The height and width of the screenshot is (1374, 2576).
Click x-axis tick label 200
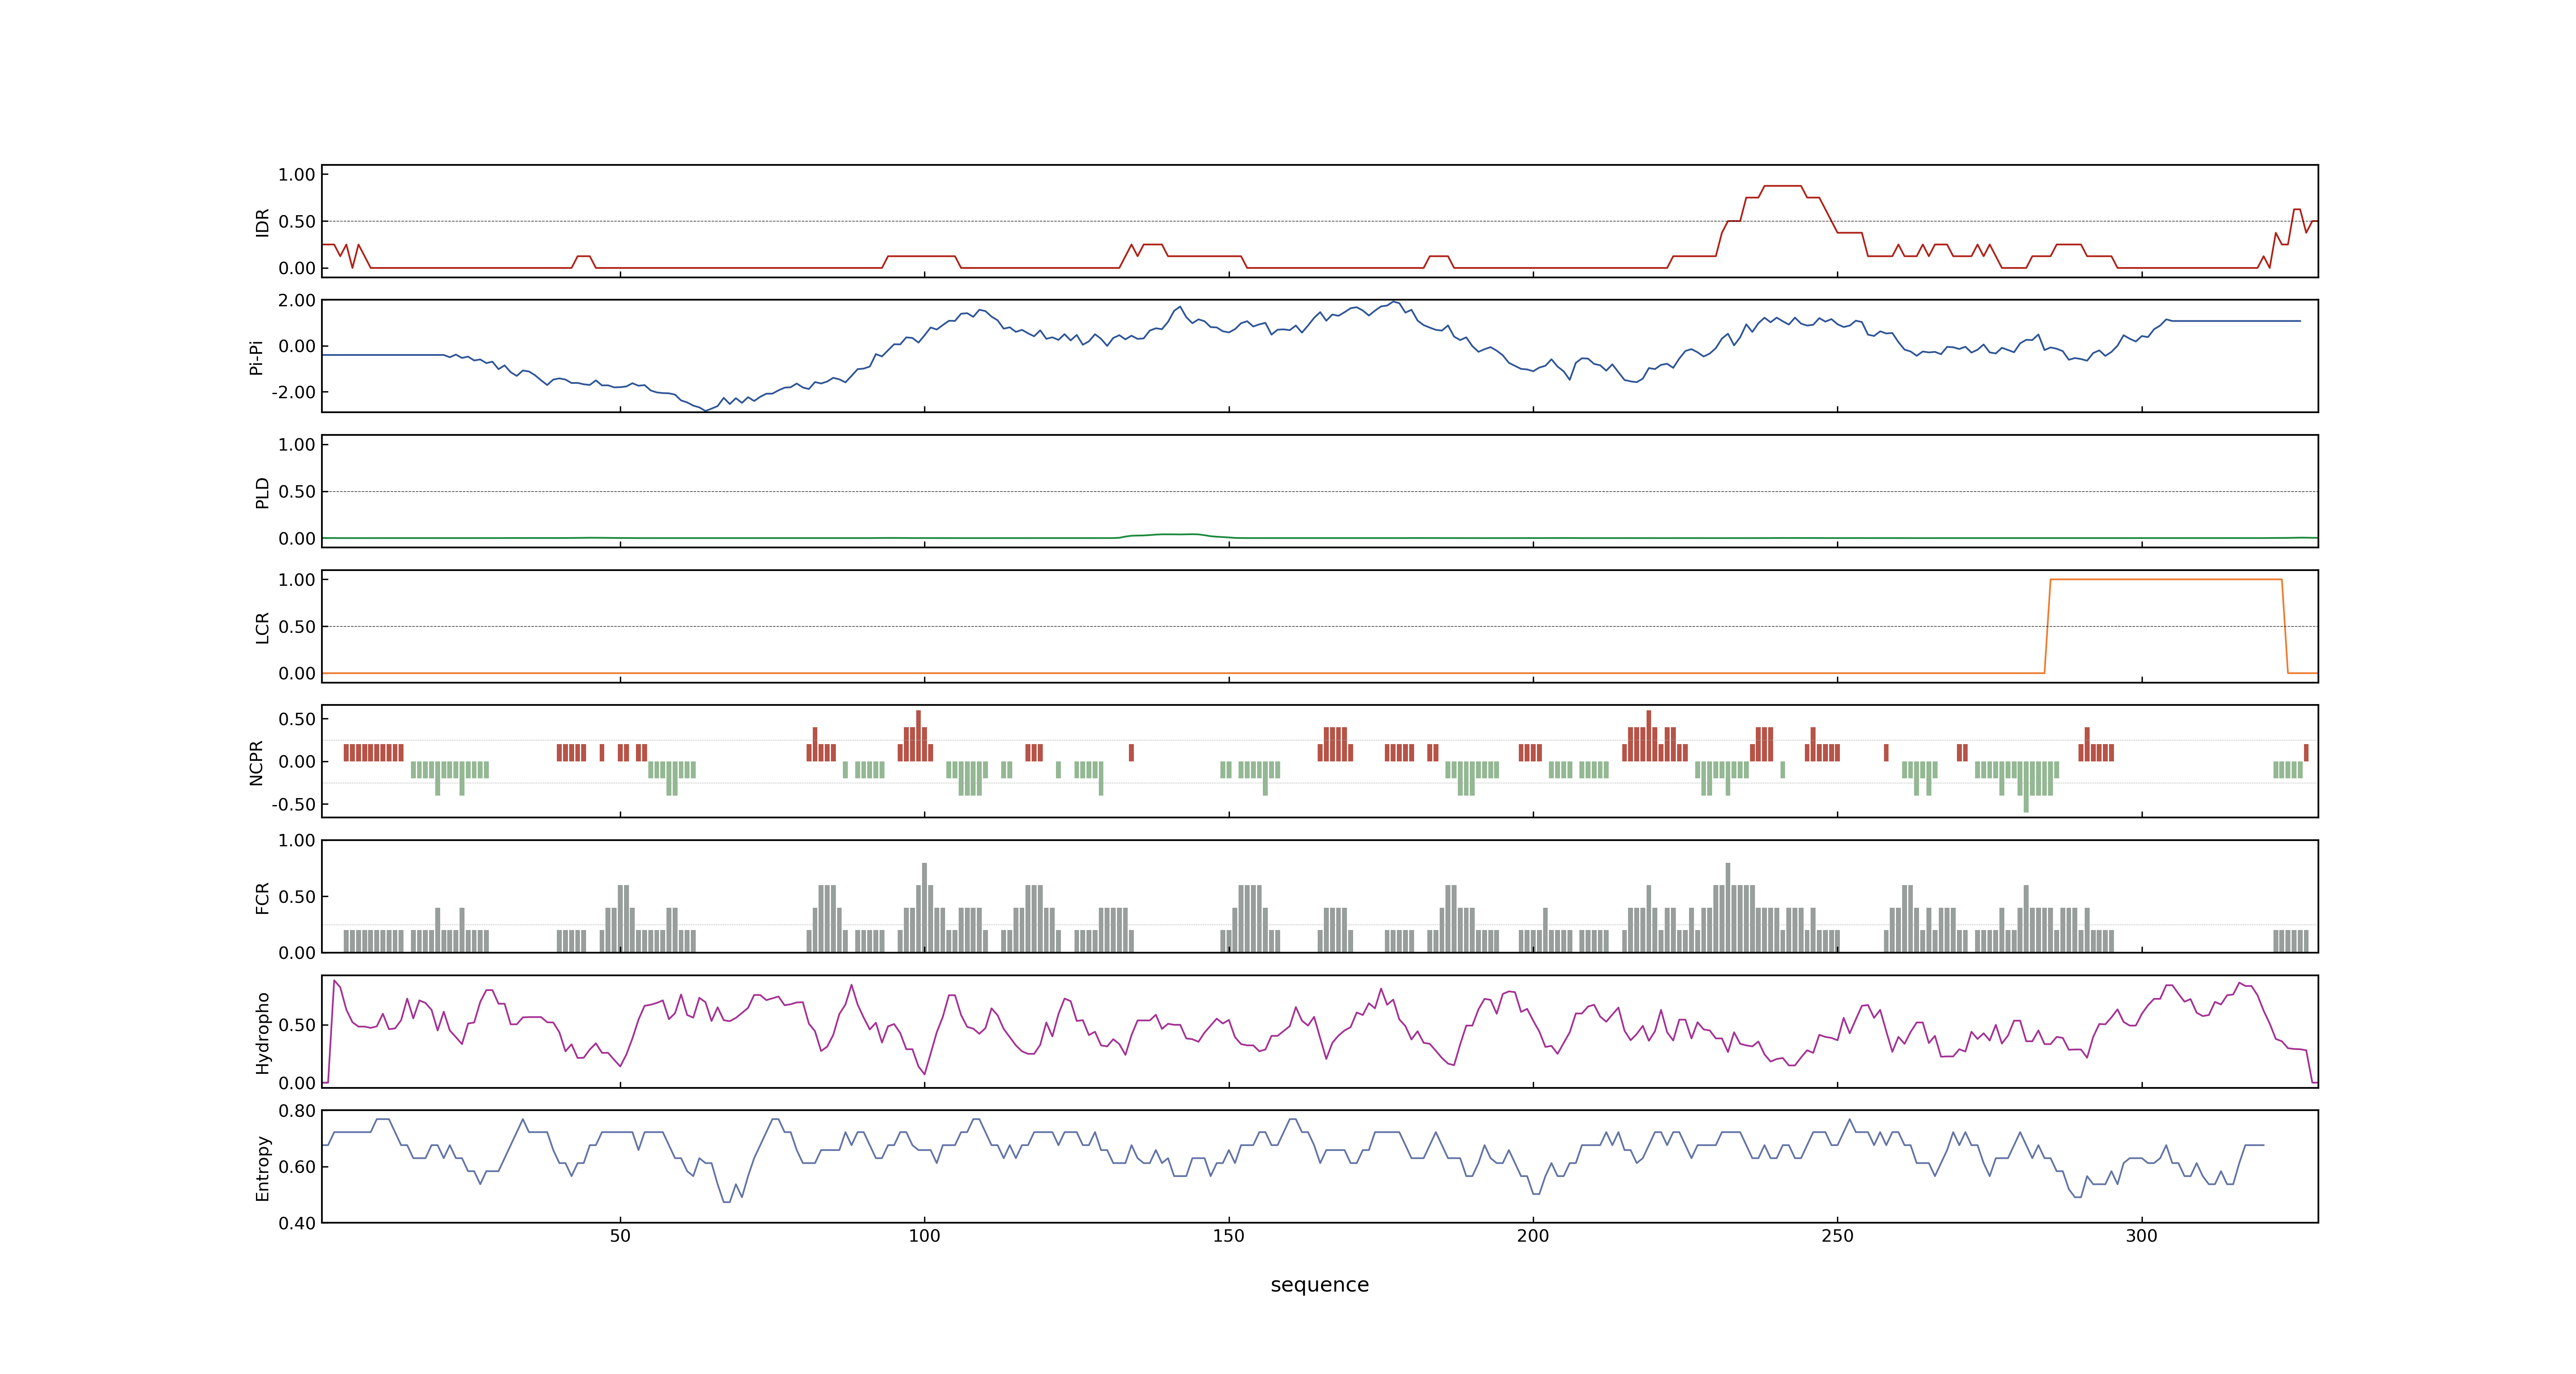point(1533,1236)
